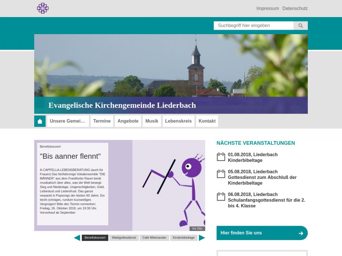342x256 pixels.
Task: Click the previous slide arrow
Action: click(77, 238)
